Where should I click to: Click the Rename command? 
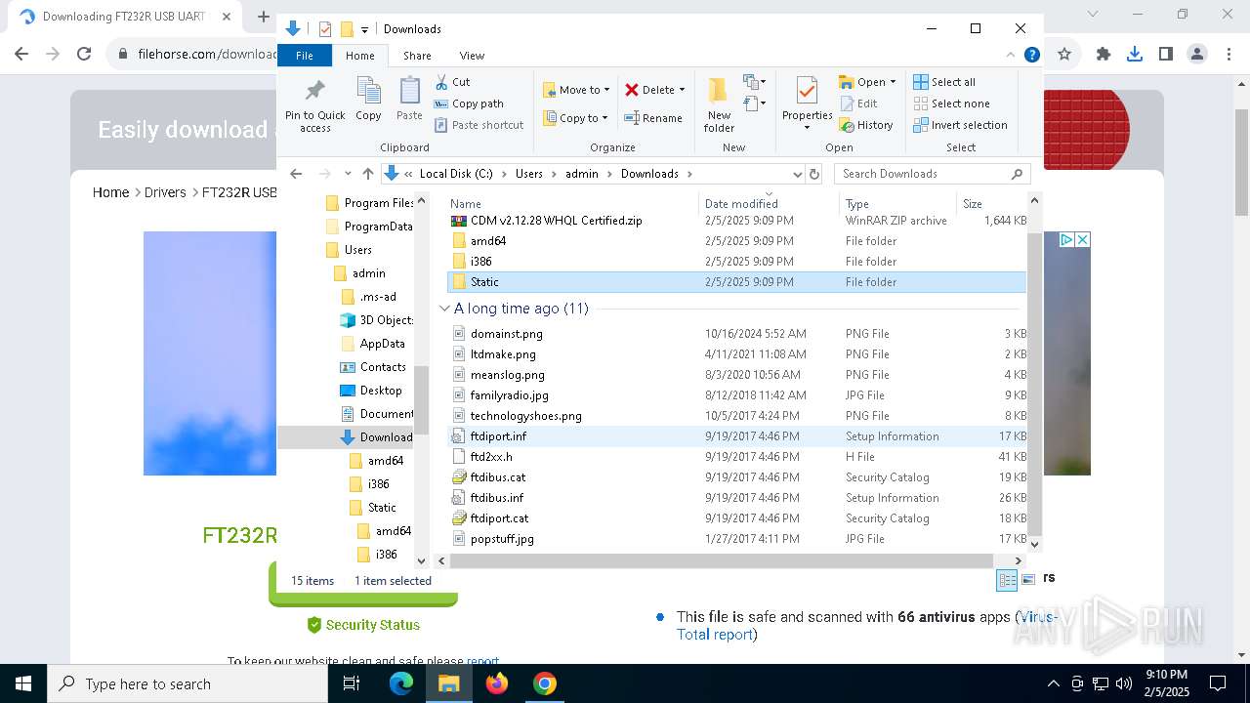[654, 118]
